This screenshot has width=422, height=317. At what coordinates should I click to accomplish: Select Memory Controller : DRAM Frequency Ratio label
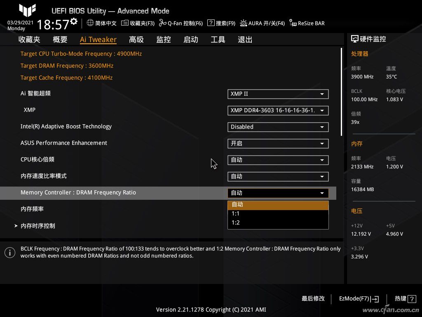(78, 192)
